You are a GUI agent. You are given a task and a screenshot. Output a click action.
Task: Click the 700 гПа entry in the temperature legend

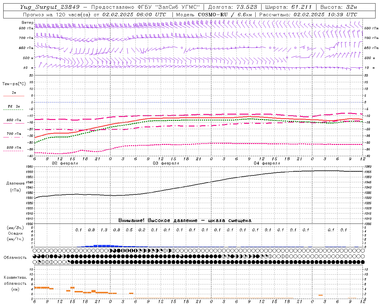click(x=14, y=134)
